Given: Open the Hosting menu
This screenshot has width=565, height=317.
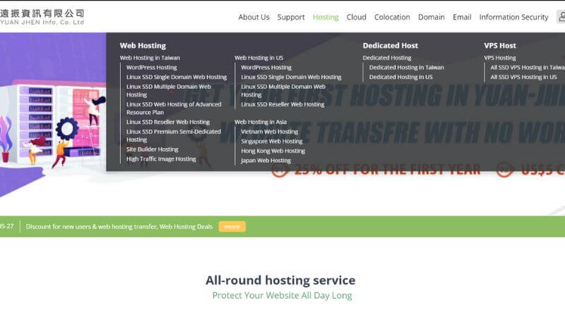Looking at the screenshot, I should [326, 17].
